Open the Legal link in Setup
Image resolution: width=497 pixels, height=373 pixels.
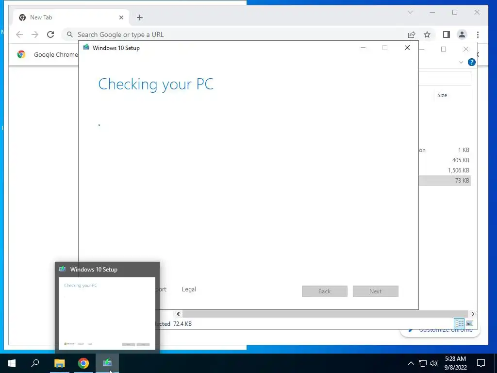click(x=189, y=289)
